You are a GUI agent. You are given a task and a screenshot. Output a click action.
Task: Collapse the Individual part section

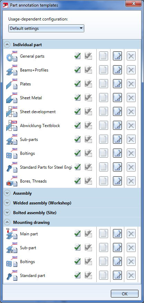click(7, 45)
